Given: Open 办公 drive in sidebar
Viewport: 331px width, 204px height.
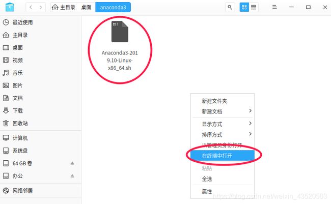Looking at the screenshot, I should [x=41, y=176].
